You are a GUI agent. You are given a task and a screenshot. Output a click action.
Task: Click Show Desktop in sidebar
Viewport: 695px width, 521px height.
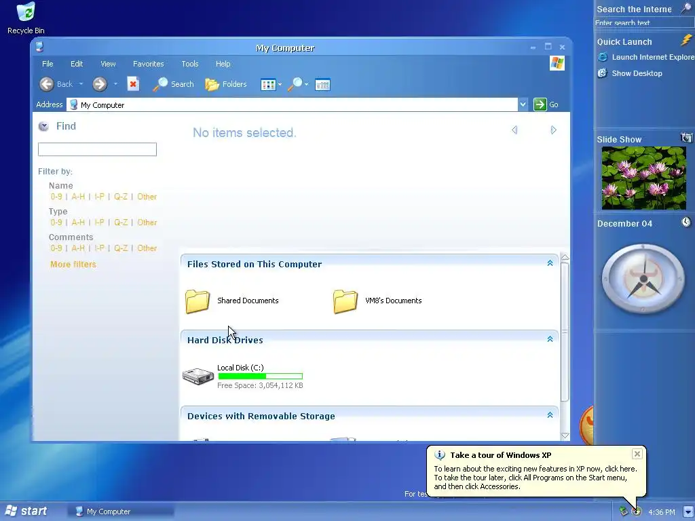coord(630,73)
